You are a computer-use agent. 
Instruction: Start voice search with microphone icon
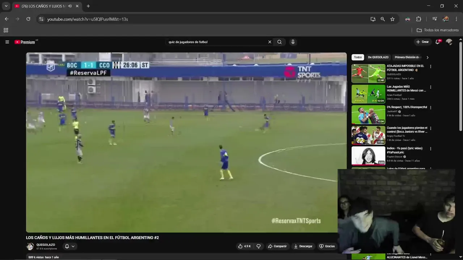[x=293, y=42]
